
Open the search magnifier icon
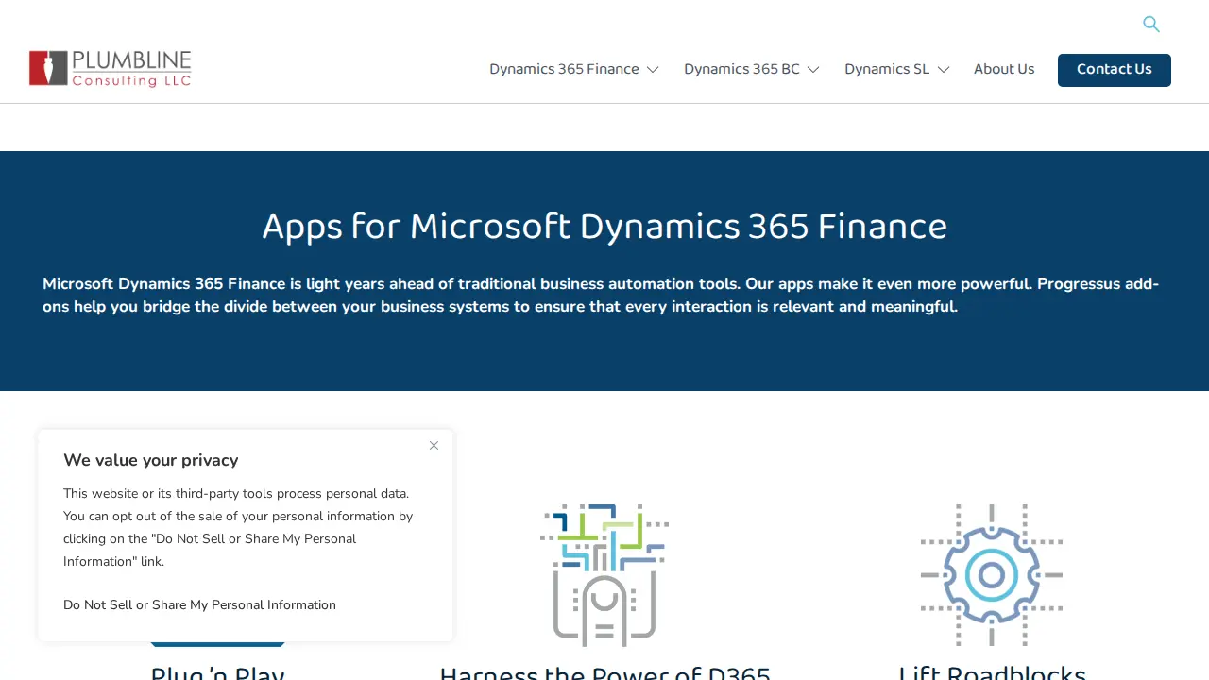pyautogui.click(x=1150, y=25)
